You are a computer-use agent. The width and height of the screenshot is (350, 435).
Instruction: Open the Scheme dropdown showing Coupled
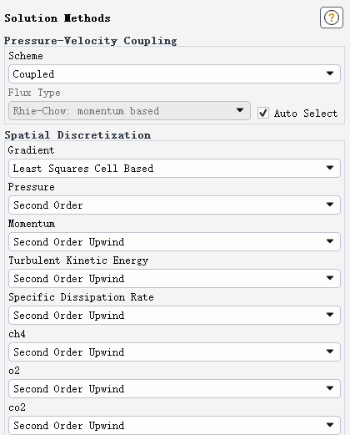174,73
